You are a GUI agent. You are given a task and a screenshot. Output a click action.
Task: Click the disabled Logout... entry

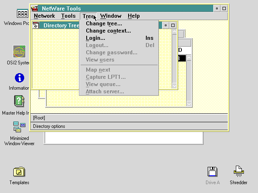tap(119, 45)
